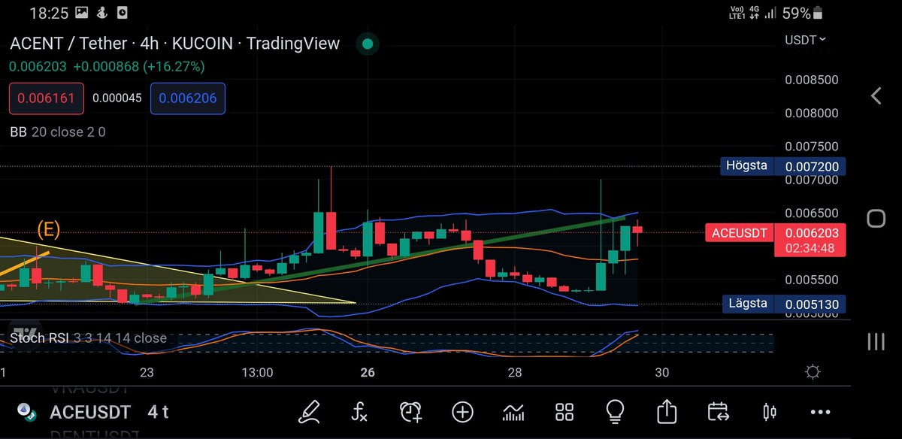902x439 pixels.
Task: Open the ideas lightbulb icon
Action: click(x=616, y=410)
